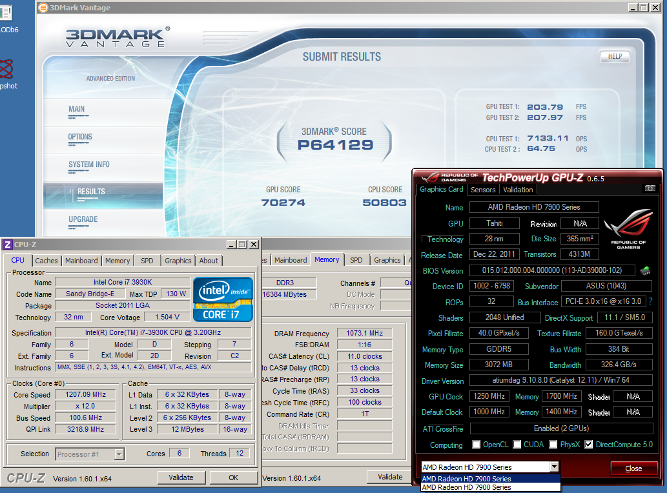
Task: Click the GPU-Z Name field AMD Radeon HD 7900 Series
Action: (534, 207)
